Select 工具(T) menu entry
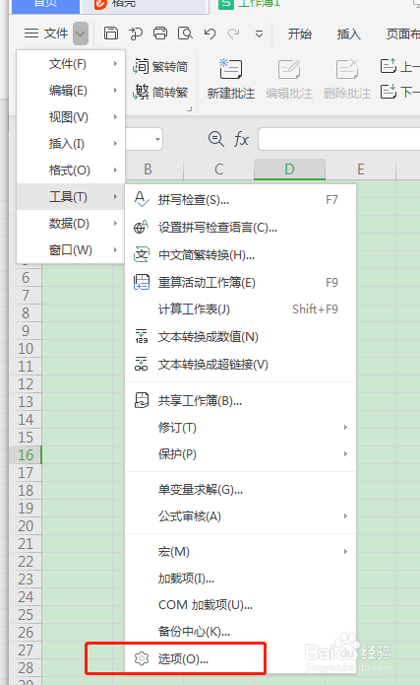The image size is (420, 685). [71, 196]
